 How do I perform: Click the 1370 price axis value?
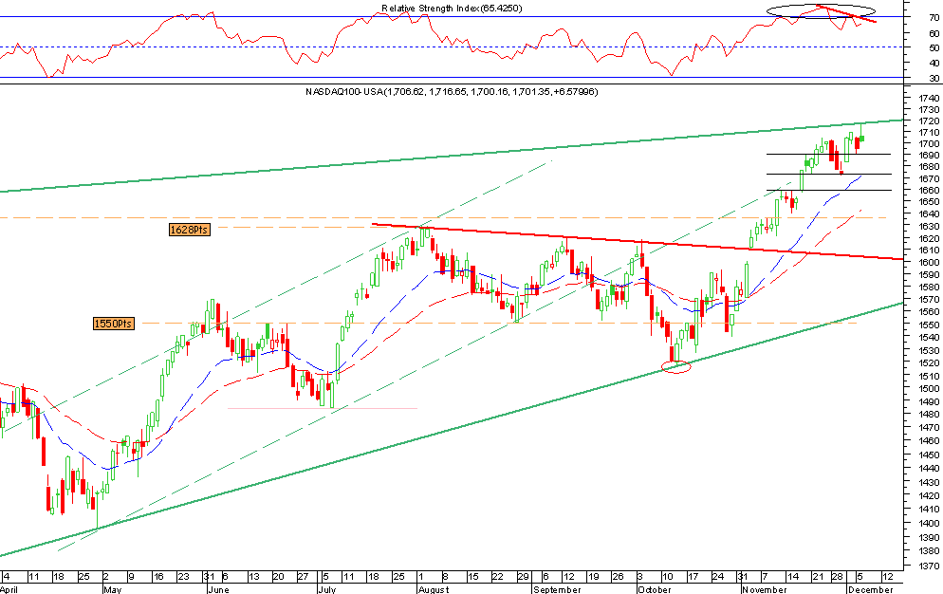click(x=929, y=566)
